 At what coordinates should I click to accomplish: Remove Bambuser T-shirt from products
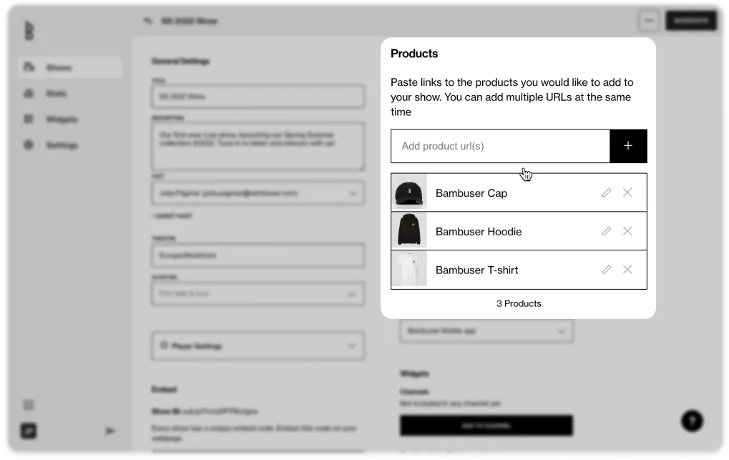point(627,270)
